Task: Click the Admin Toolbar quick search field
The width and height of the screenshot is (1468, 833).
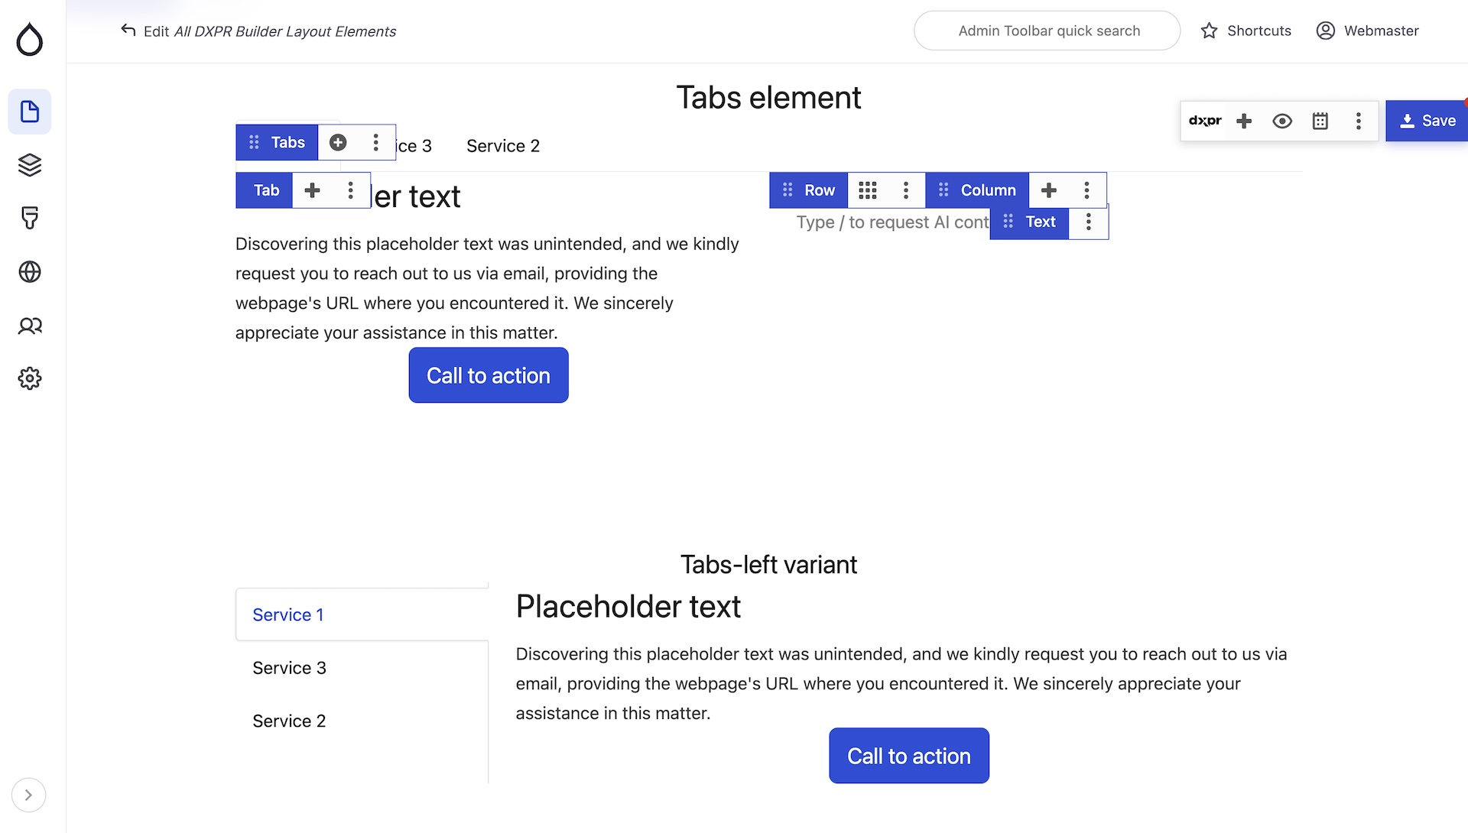Action: 1047,31
